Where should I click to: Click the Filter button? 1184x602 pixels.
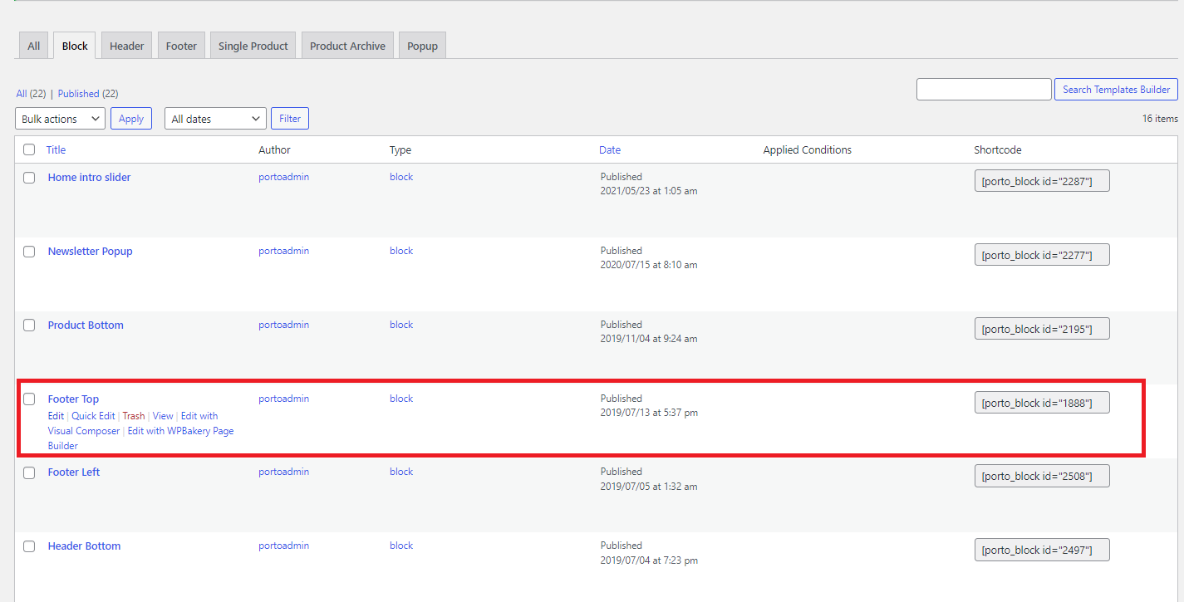290,119
